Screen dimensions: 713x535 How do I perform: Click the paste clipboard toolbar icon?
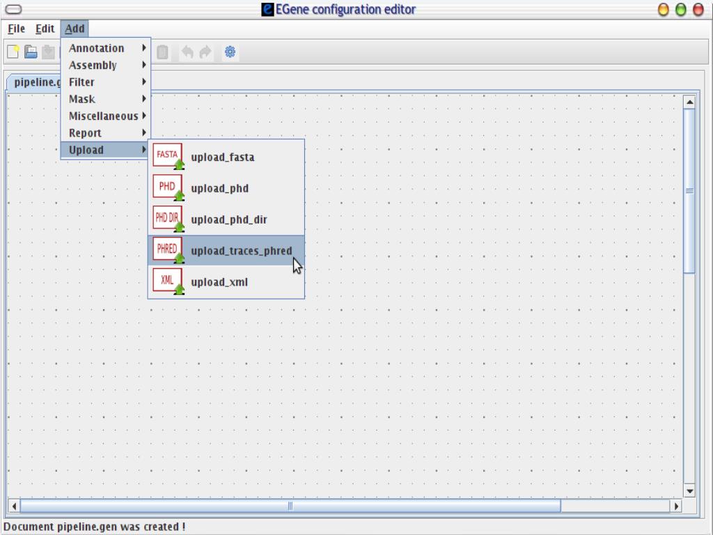162,52
